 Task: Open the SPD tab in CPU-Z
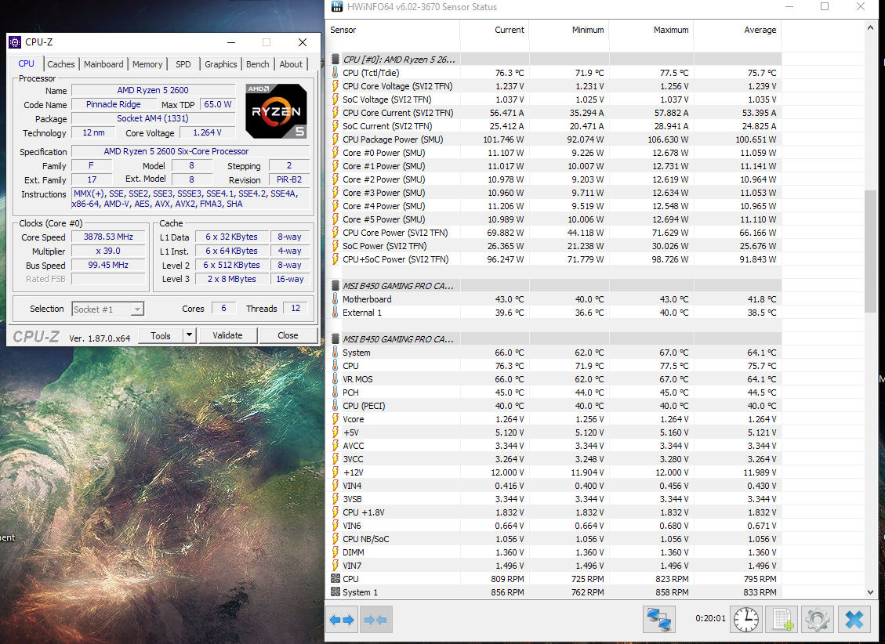pyautogui.click(x=183, y=64)
